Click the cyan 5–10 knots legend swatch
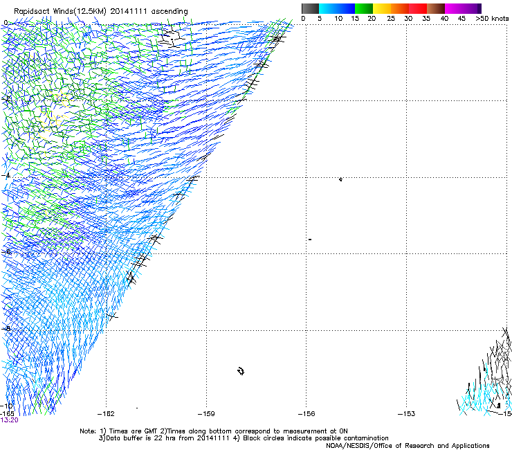This screenshot has width=512, height=450. (x=328, y=8)
